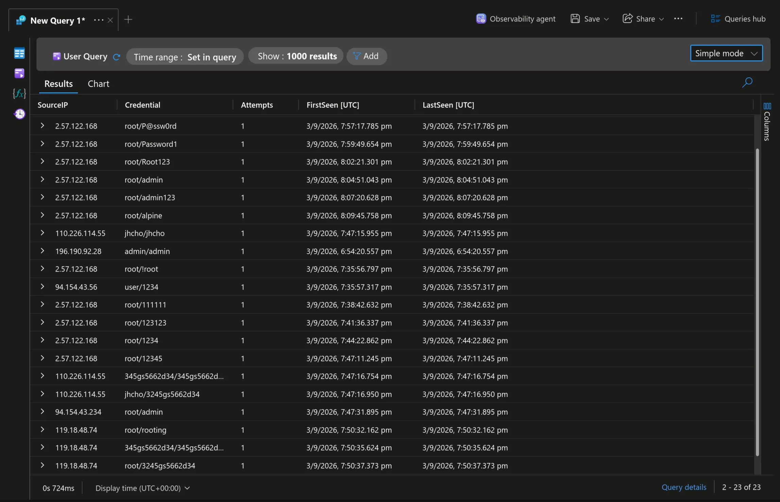Refresh the User Query
This screenshot has width=780, height=502.
pos(116,57)
